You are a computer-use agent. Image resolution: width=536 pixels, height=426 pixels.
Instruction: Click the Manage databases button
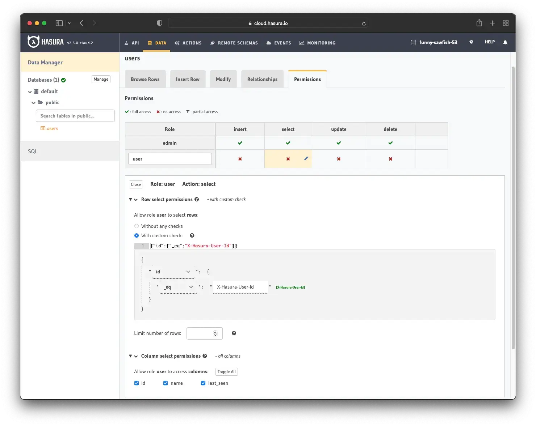(x=101, y=79)
